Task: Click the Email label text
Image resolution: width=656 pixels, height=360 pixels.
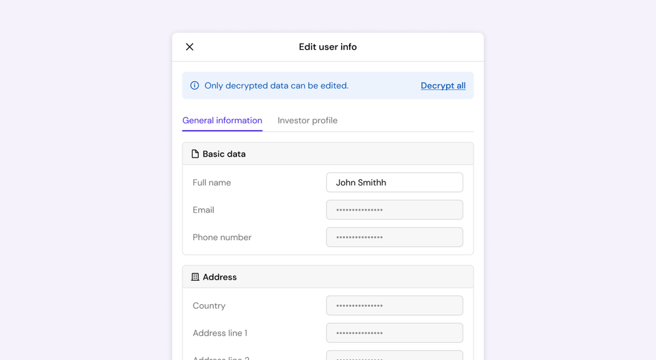Action: (204, 210)
